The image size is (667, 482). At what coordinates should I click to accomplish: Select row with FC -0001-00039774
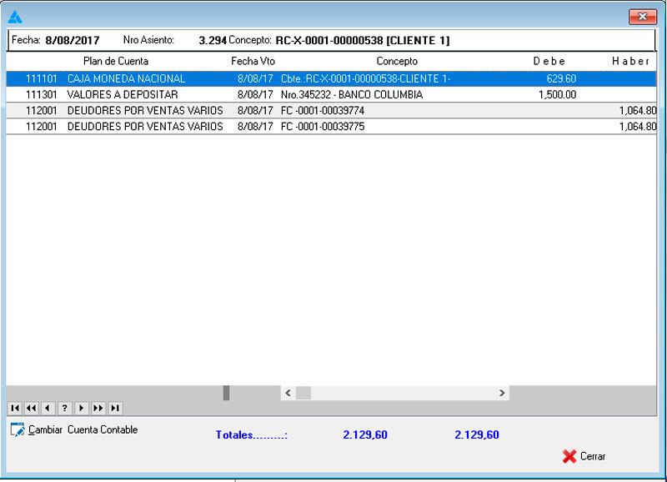click(323, 111)
